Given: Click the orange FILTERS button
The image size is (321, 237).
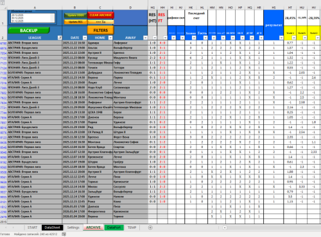Looking at the screenshot, I should (100, 30).
